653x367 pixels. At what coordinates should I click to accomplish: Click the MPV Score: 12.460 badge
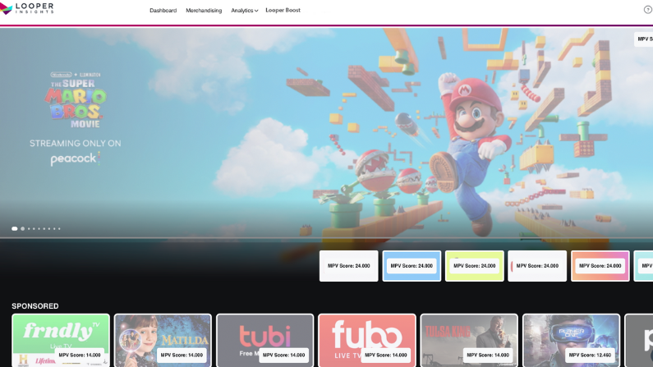(x=590, y=355)
